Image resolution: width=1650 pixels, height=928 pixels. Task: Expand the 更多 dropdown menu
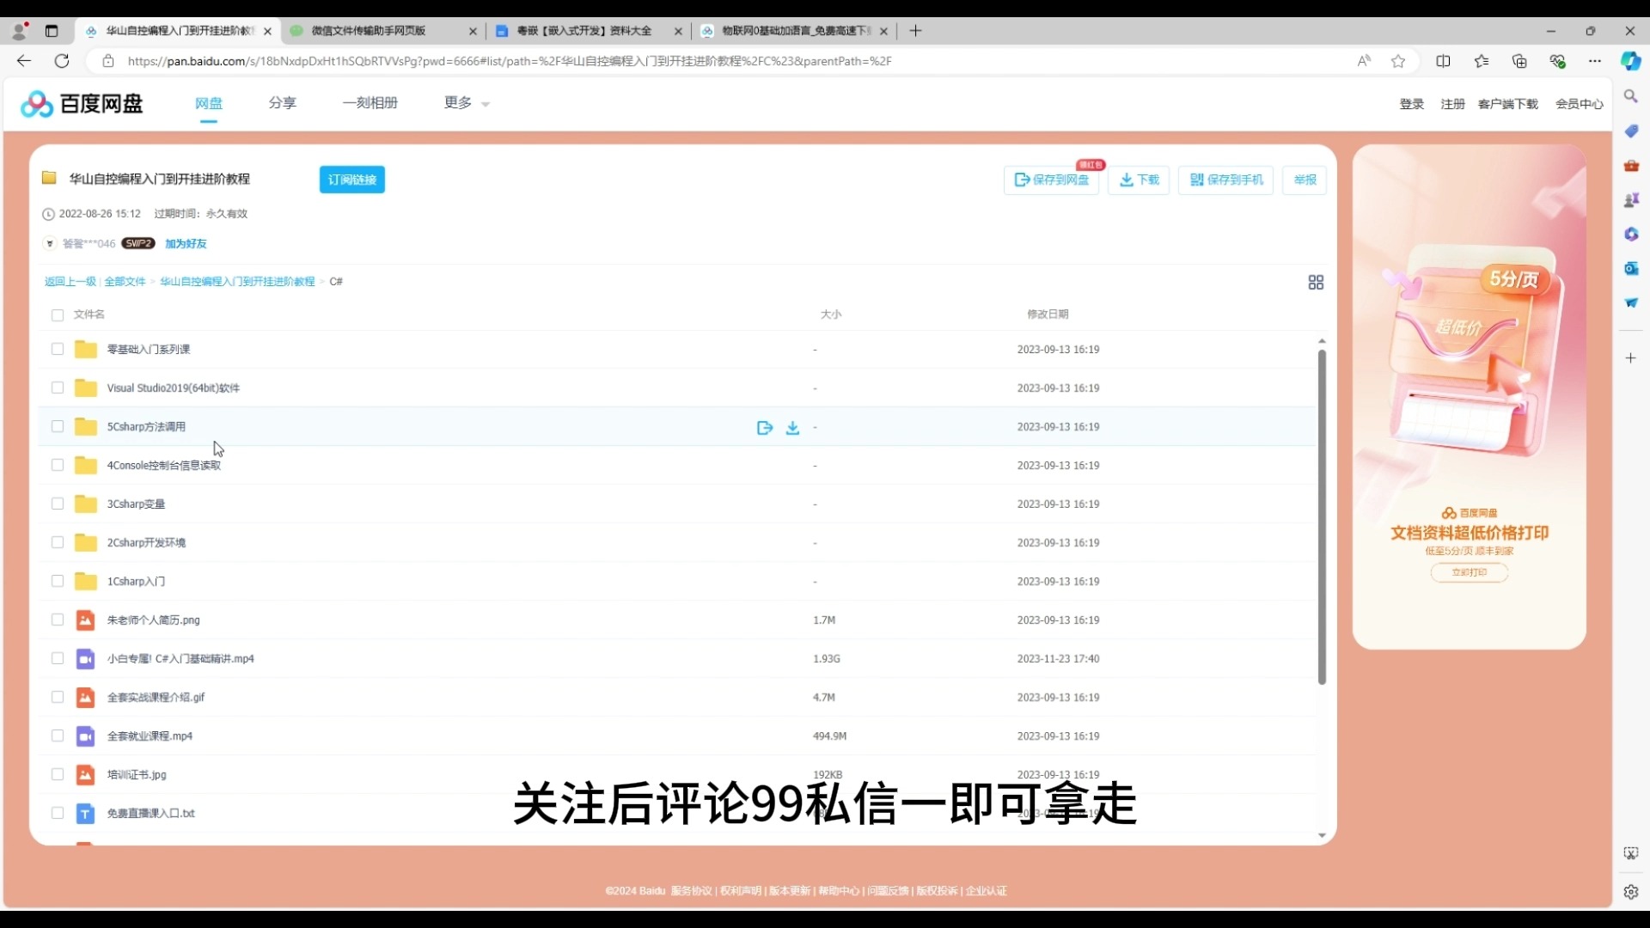[x=464, y=102]
